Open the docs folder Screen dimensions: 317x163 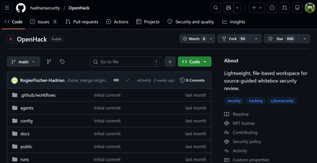click(25, 134)
